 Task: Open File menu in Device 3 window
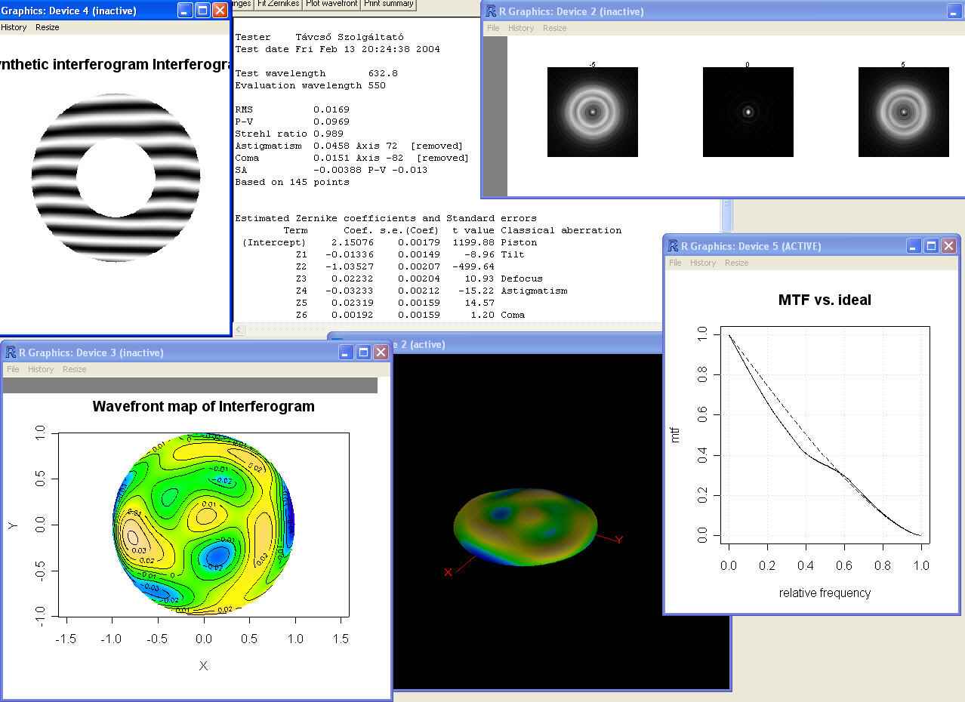13,369
